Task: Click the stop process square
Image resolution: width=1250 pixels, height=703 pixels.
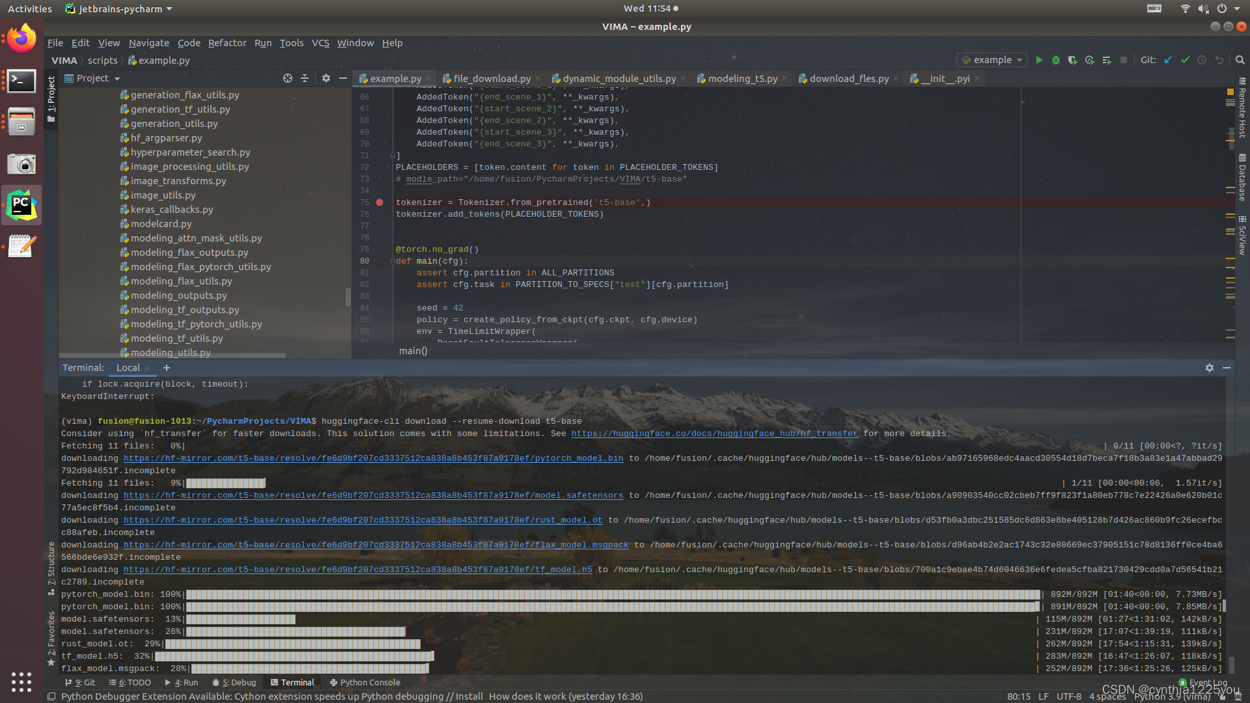Action: coord(1123,60)
